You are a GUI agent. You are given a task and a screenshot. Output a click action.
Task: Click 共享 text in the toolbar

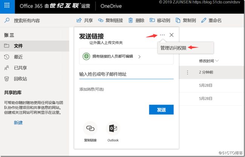coord(89,20)
